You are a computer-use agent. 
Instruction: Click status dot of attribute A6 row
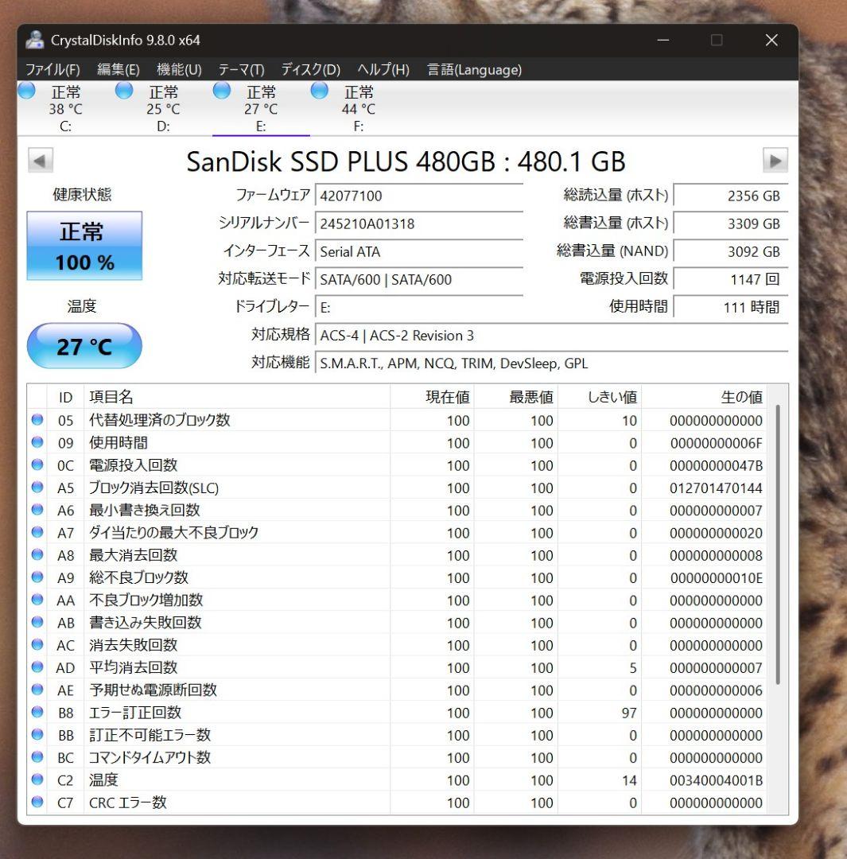(37, 510)
